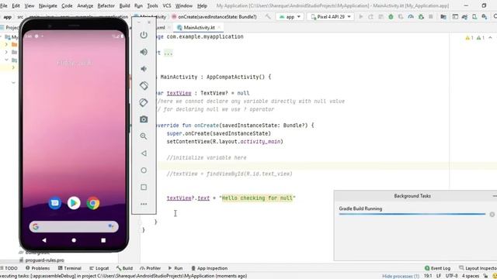Click the Debug app bug icon
This screenshot has width=497, height=279.
click(x=391, y=17)
